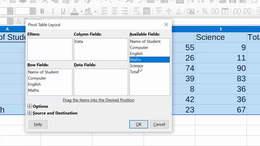Select Computer in Row Fields
This screenshot has height=146, width=260.
tap(50, 78)
